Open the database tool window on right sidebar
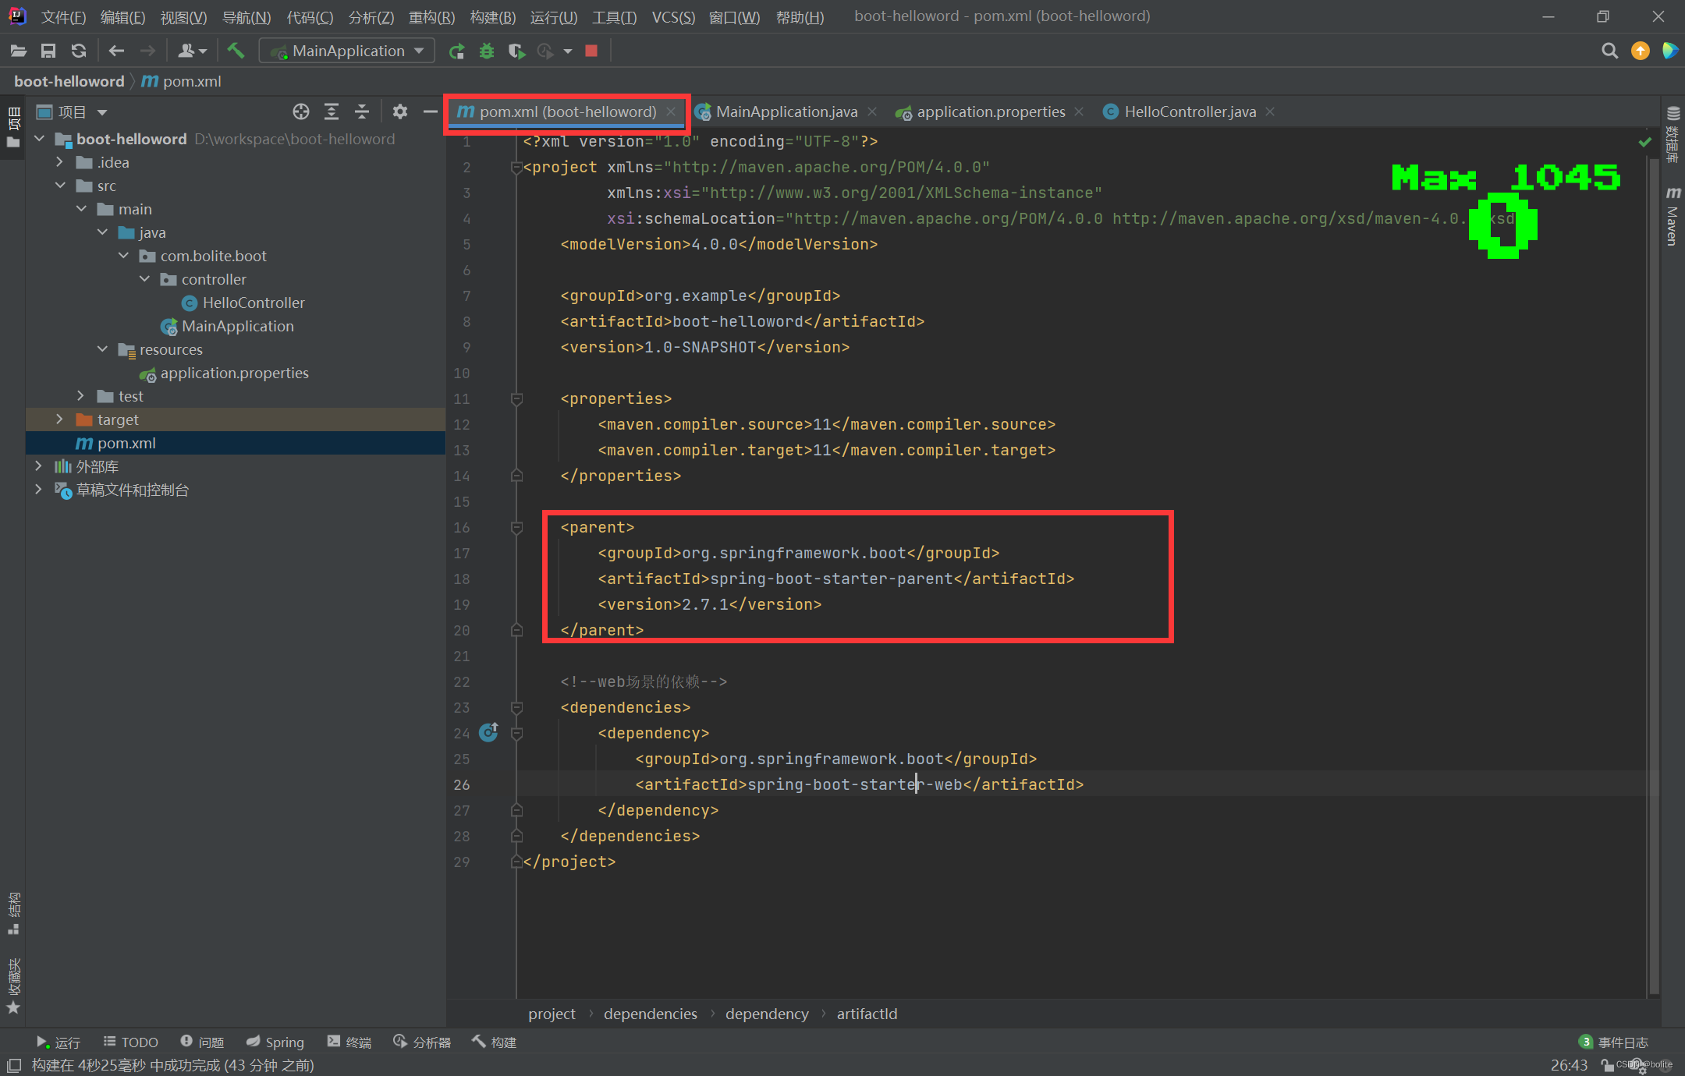The image size is (1685, 1076). pyautogui.click(x=1673, y=134)
